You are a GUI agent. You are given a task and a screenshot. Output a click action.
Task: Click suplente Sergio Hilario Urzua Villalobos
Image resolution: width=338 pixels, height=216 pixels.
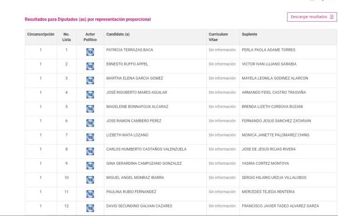[x=274, y=177]
